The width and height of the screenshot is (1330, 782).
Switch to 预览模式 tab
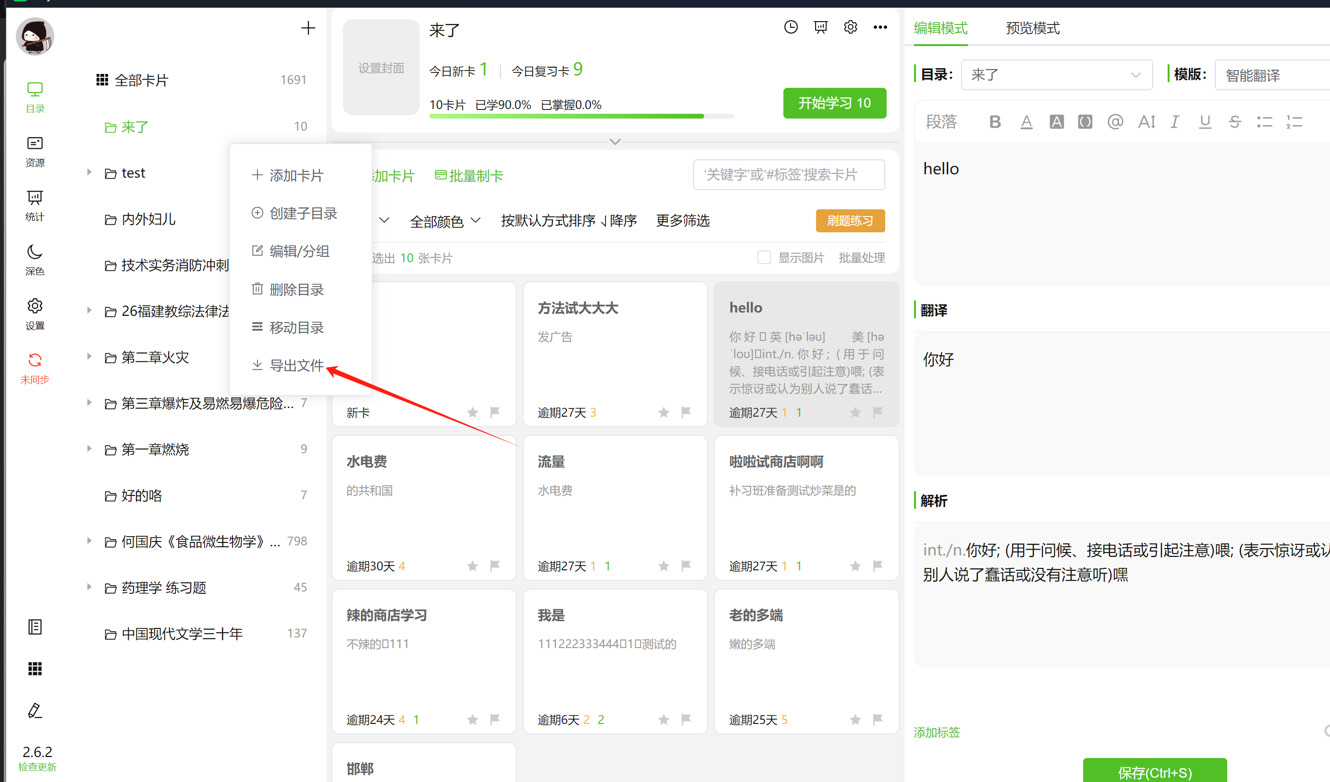tap(1032, 28)
